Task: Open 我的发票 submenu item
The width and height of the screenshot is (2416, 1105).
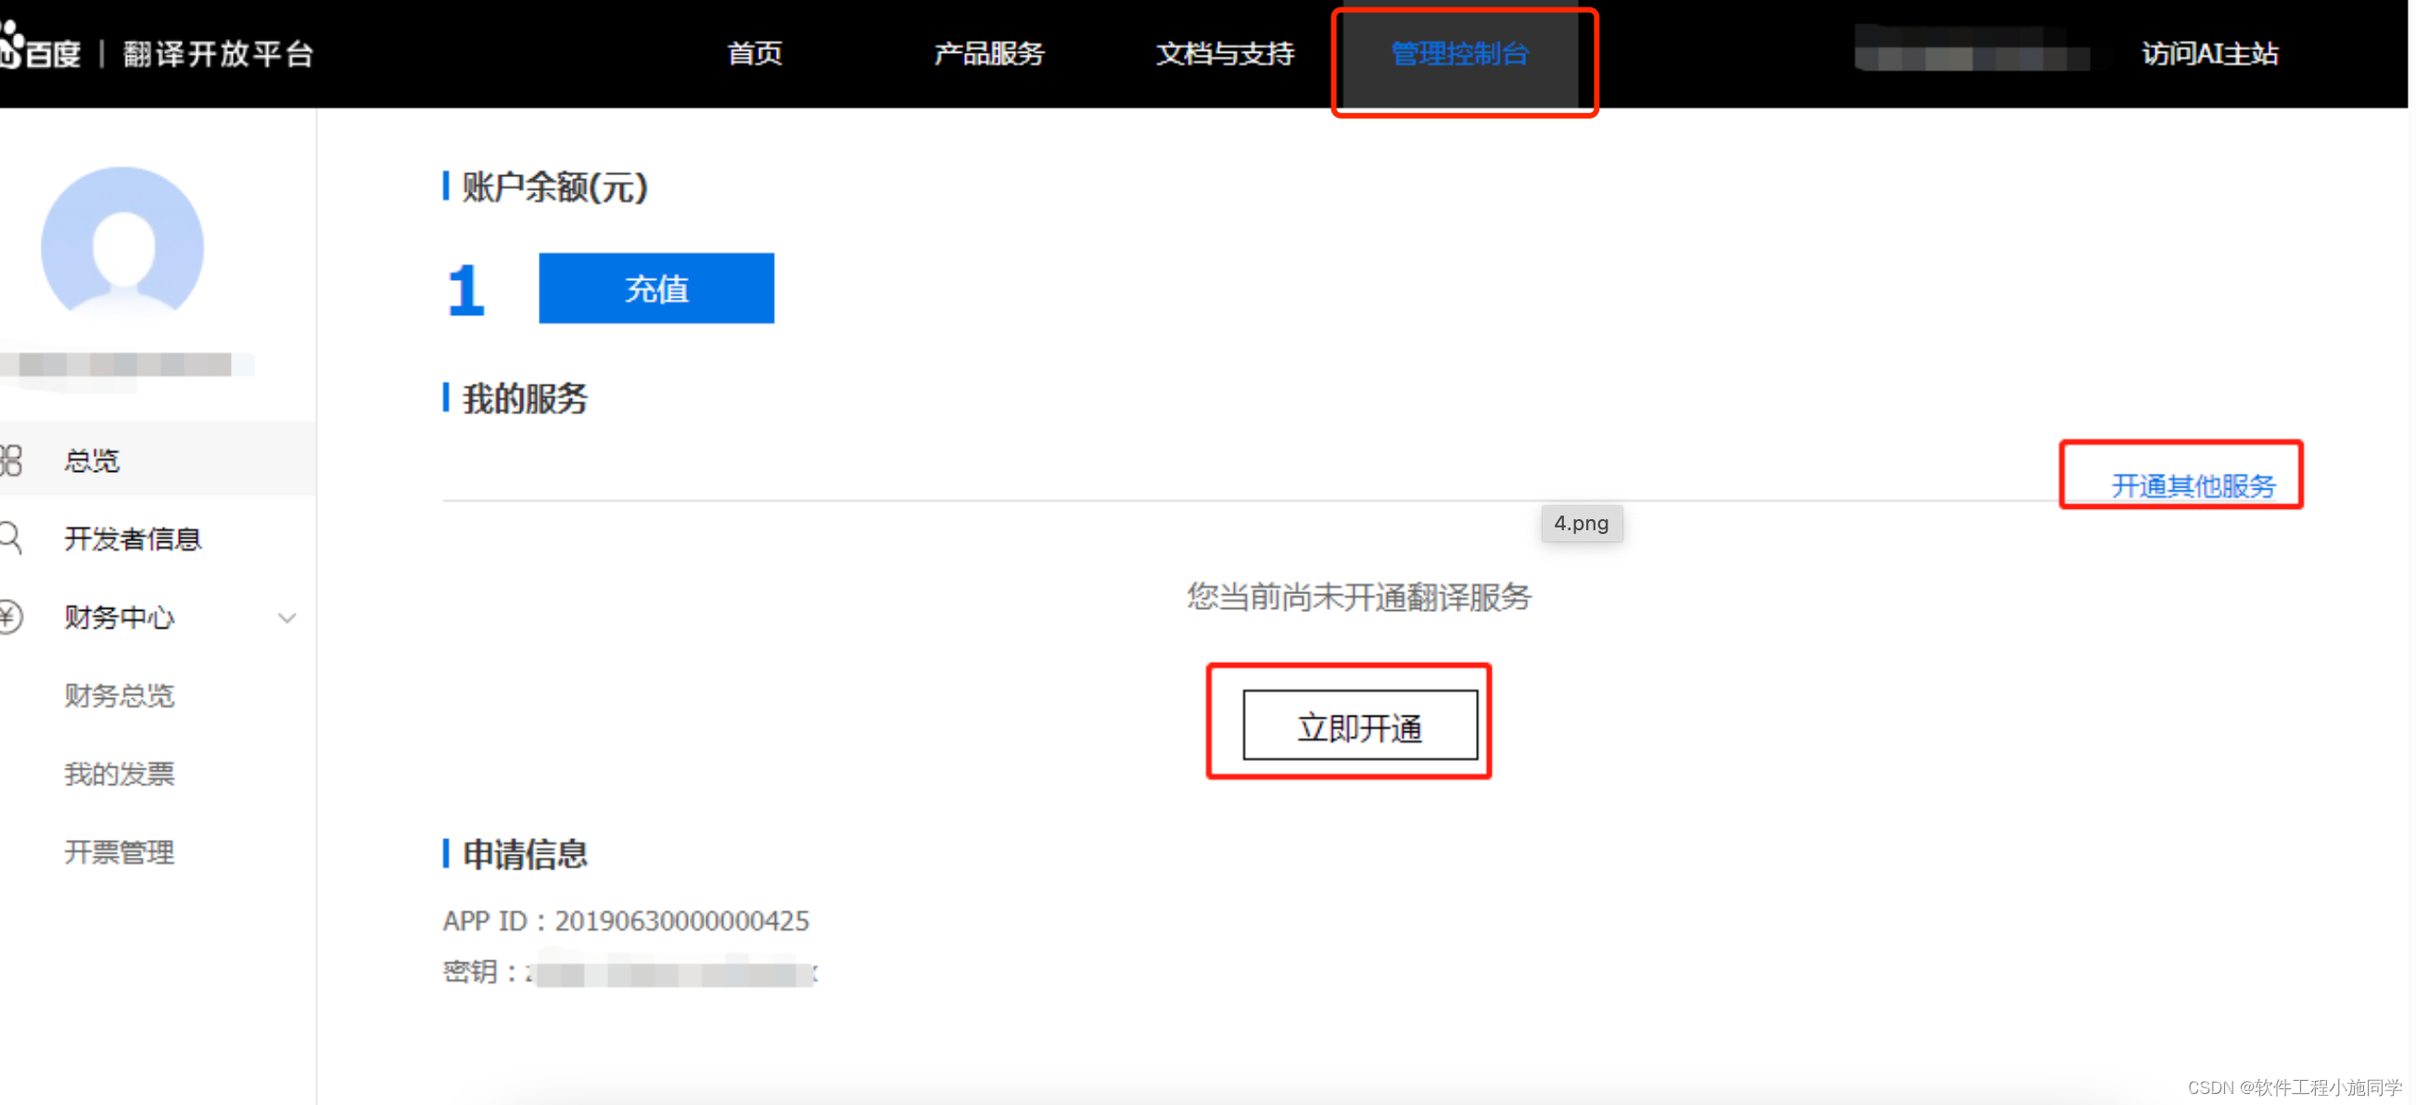Action: pos(119,774)
